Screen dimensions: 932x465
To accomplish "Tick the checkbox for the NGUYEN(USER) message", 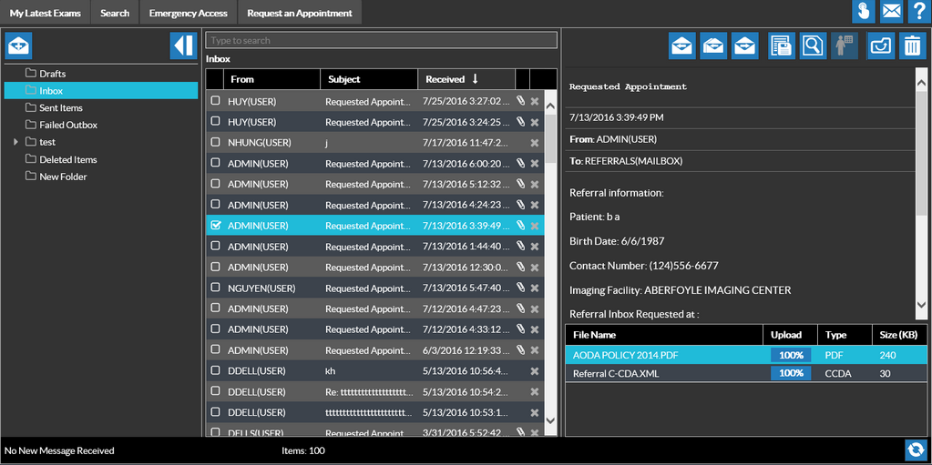I will point(216,288).
